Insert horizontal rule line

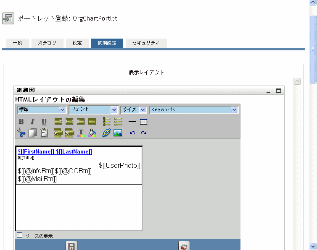pyautogui.click(x=132, y=122)
